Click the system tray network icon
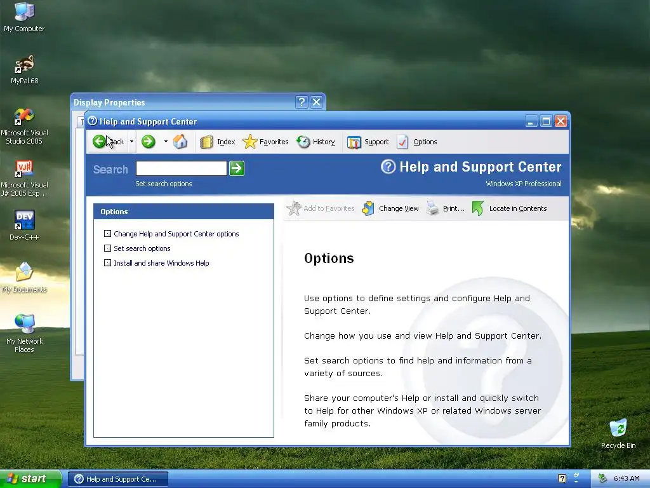Image resolution: width=650 pixels, height=488 pixels. point(603,479)
